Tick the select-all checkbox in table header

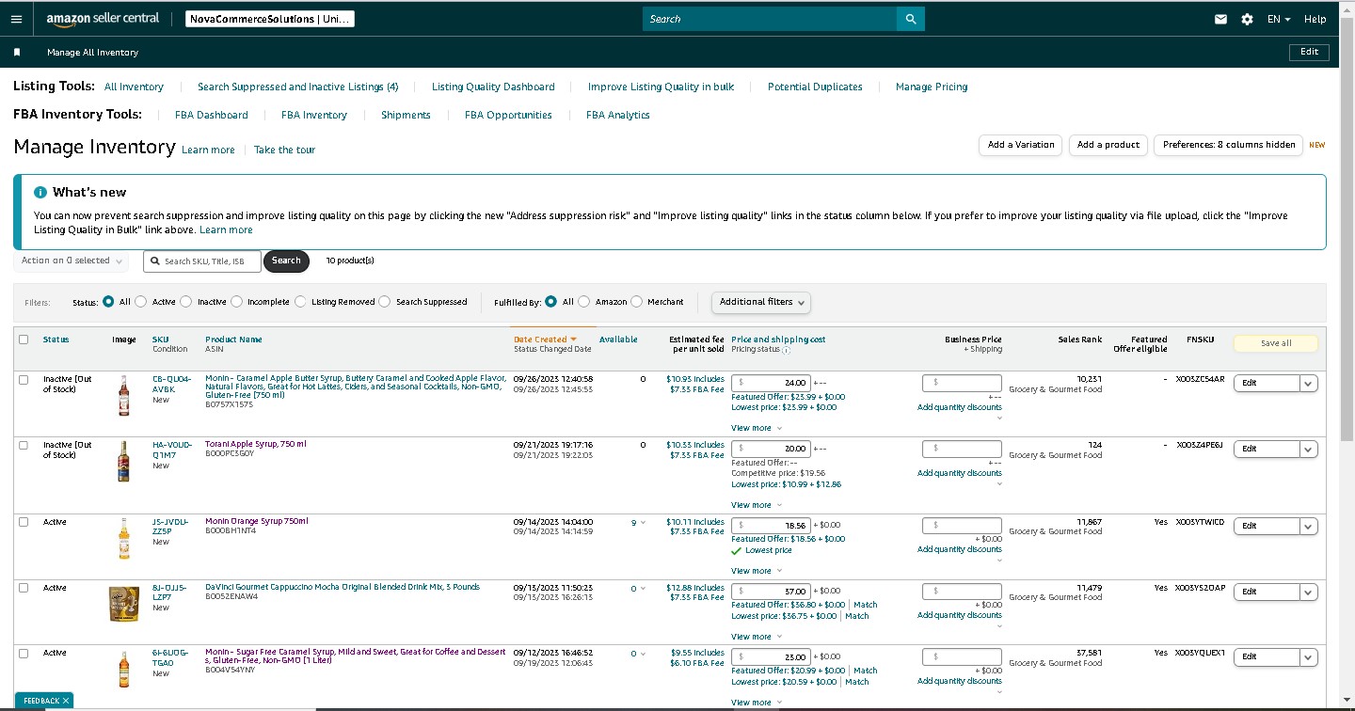(24, 340)
